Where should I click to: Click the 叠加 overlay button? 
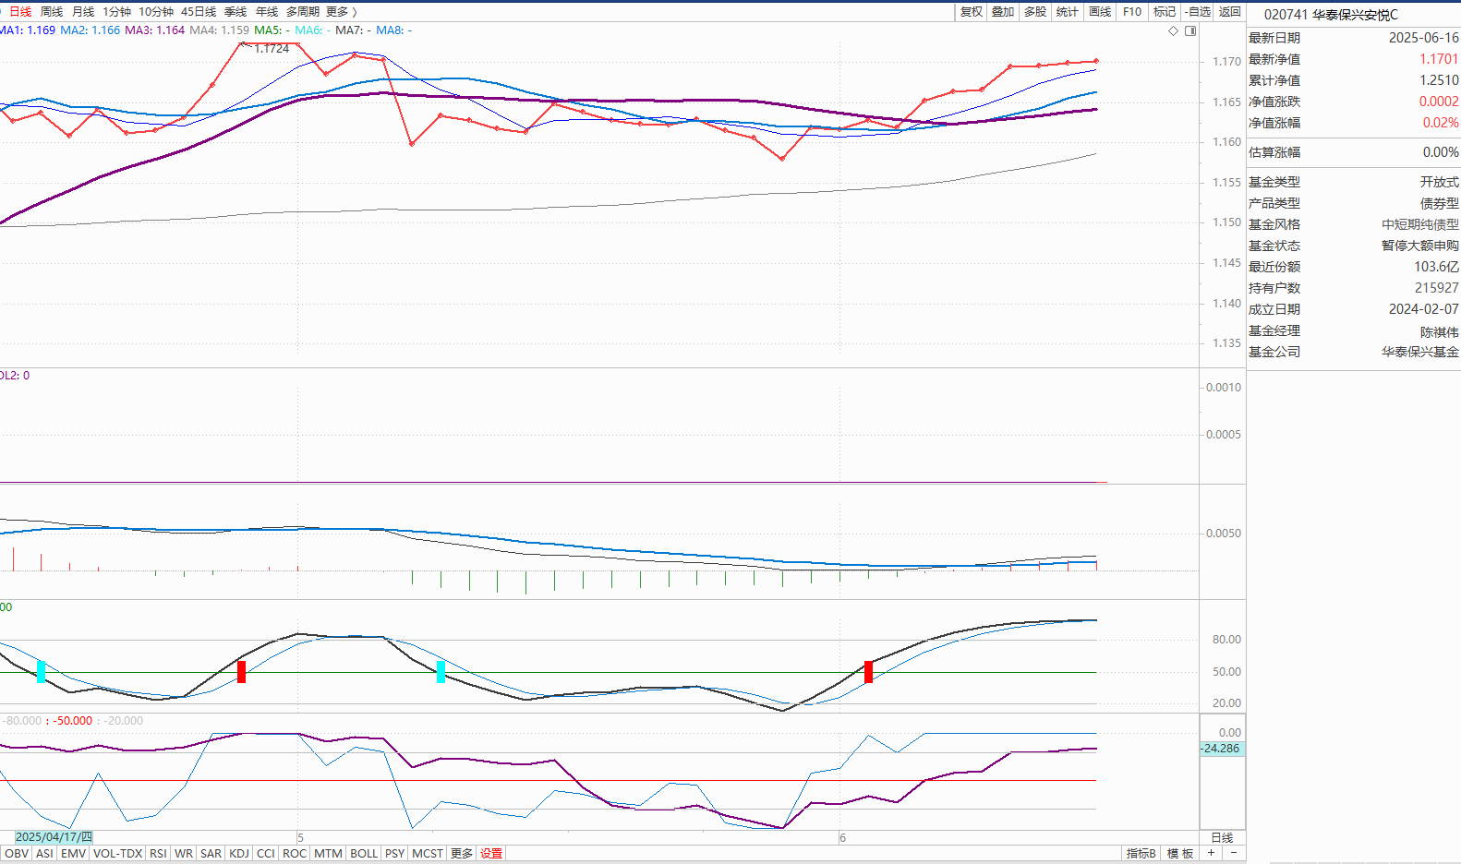(1003, 12)
